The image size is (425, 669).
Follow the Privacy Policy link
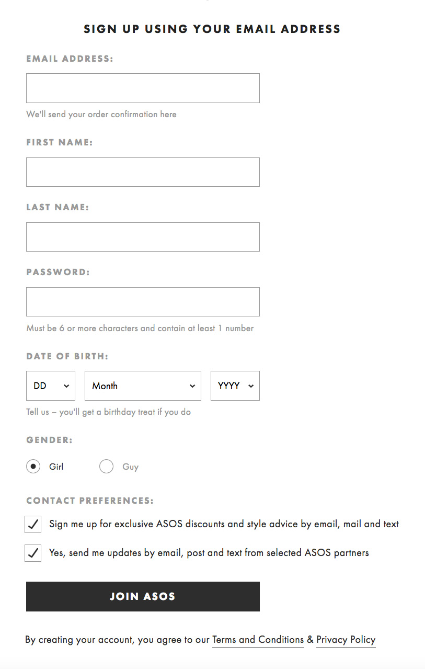pos(346,640)
